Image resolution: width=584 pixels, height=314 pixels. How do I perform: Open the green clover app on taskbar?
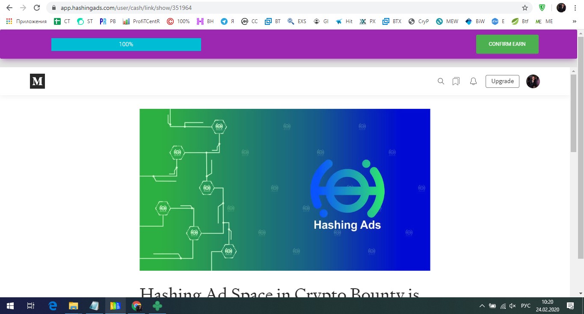tap(157, 306)
